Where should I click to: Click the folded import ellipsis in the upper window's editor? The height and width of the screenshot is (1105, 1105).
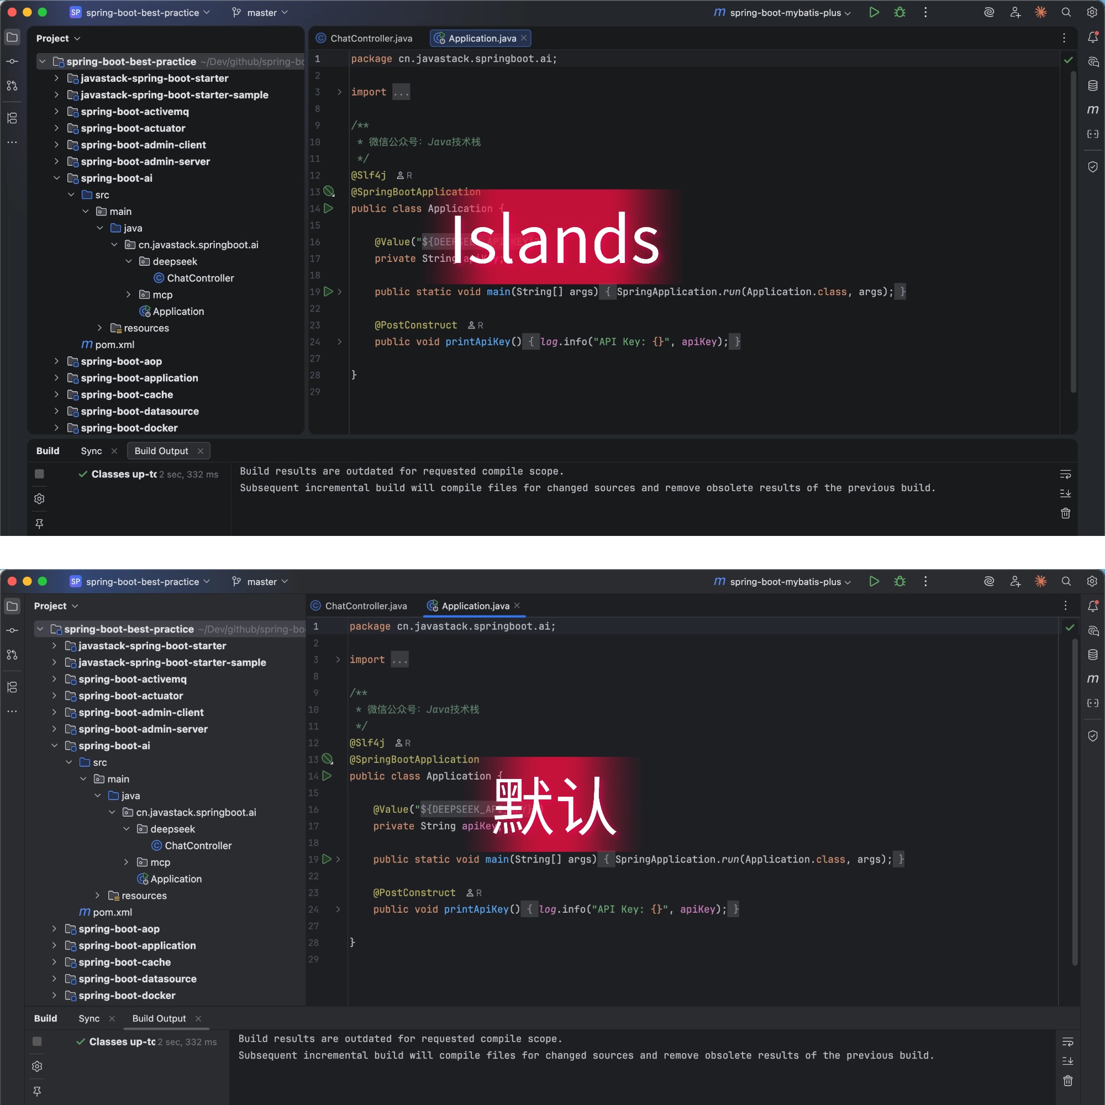point(401,92)
